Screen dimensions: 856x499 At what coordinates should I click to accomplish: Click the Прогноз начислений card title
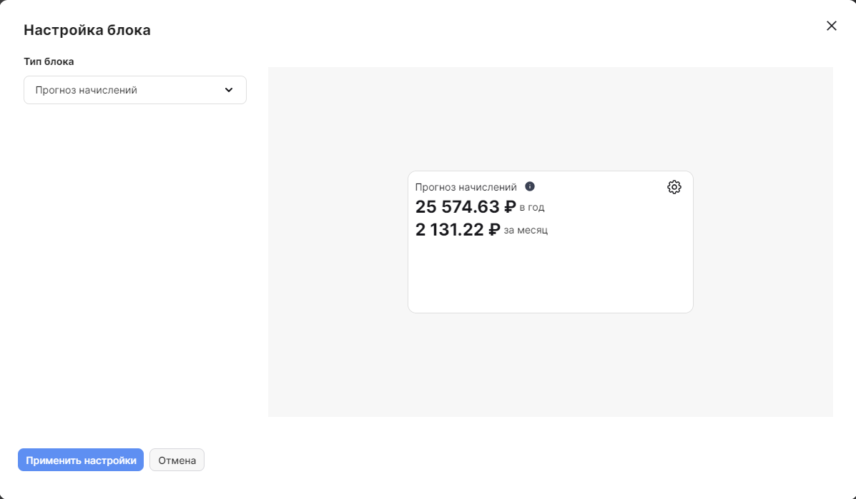466,187
